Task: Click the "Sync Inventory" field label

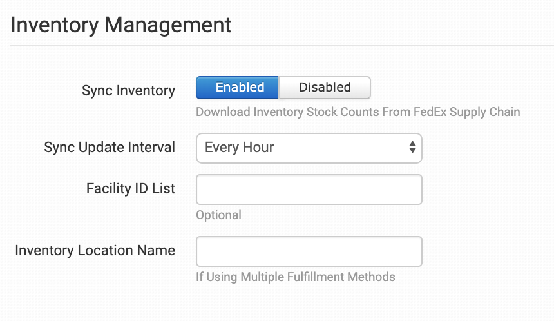Action: 128,91
